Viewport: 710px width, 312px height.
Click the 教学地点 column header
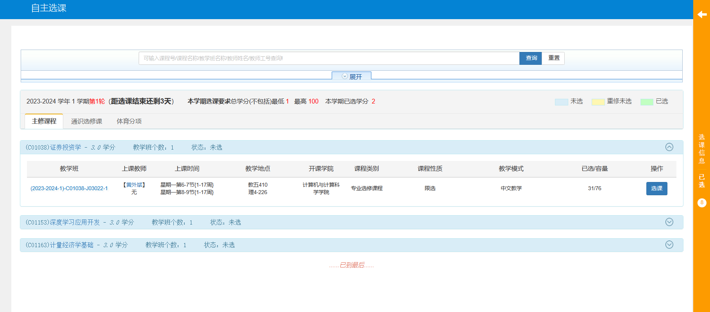(x=258, y=169)
